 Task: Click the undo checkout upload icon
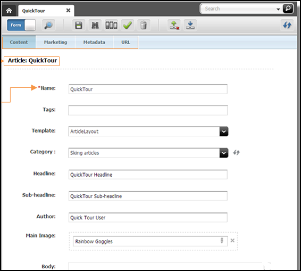(174, 25)
